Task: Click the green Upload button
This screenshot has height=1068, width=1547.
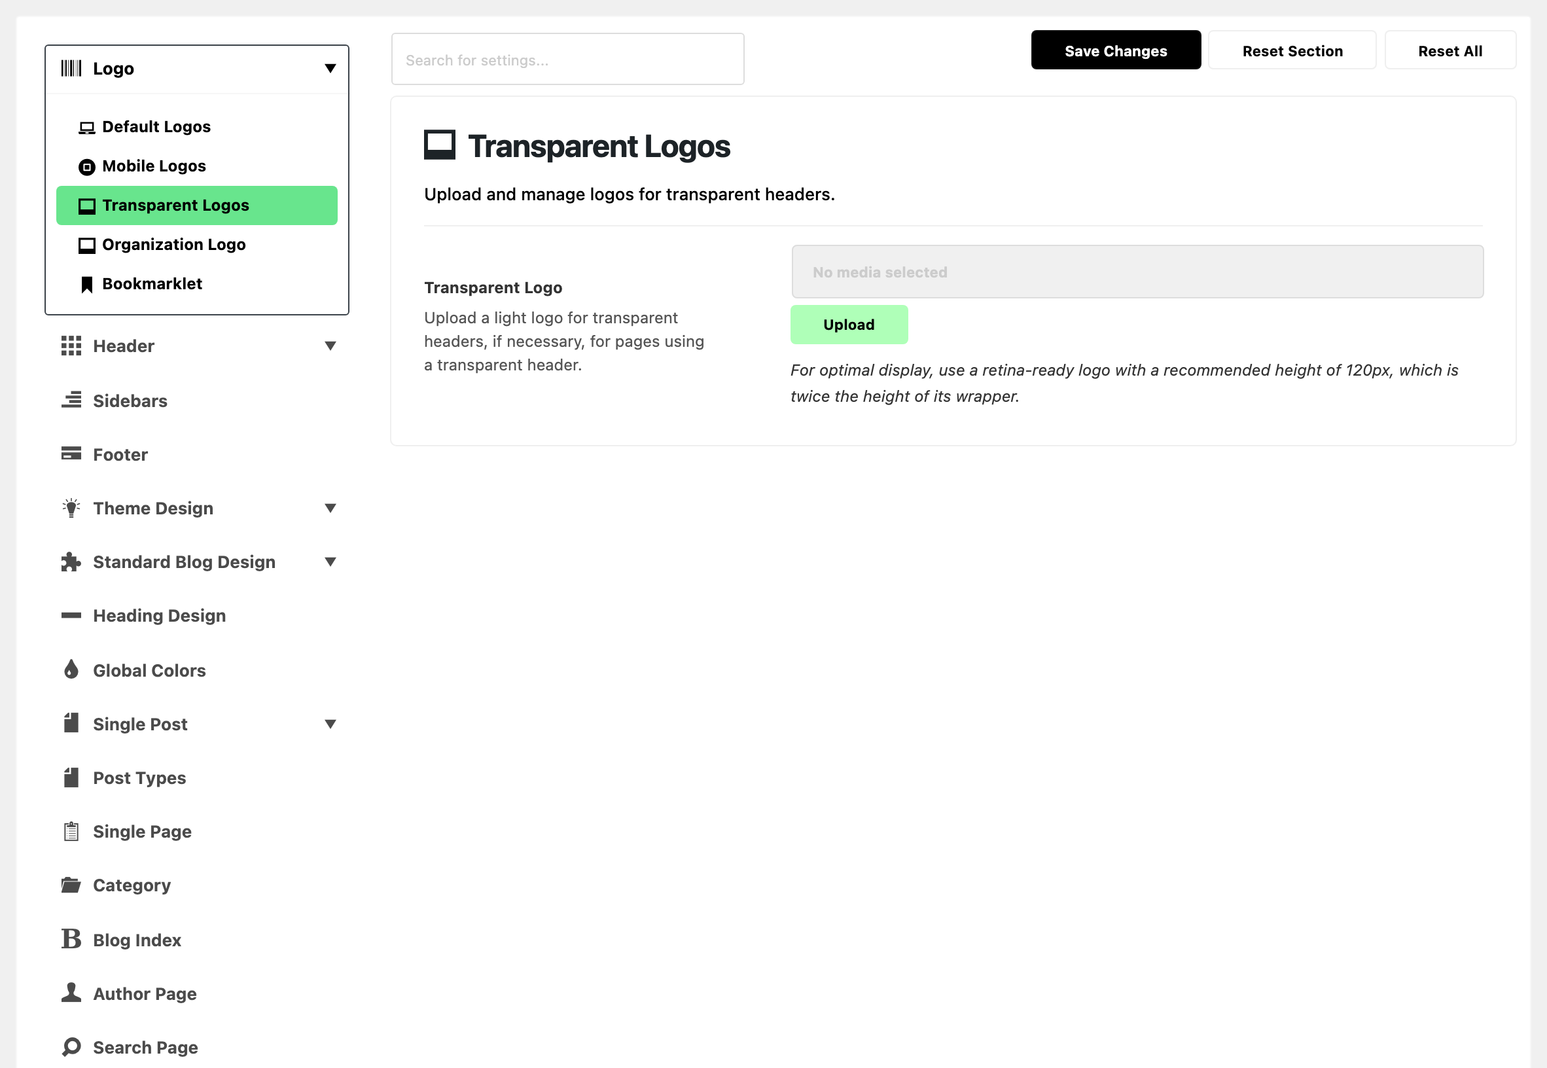Action: (849, 325)
